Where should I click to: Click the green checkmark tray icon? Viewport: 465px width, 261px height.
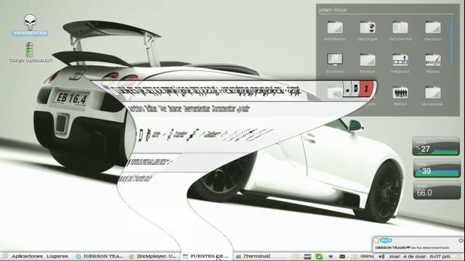(x=319, y=257)
